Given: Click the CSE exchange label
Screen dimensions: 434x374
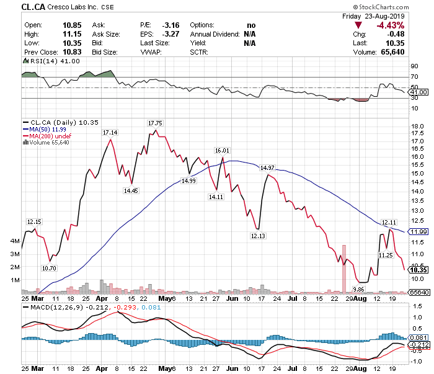Looking at the screenshot, I should point(107,7).
